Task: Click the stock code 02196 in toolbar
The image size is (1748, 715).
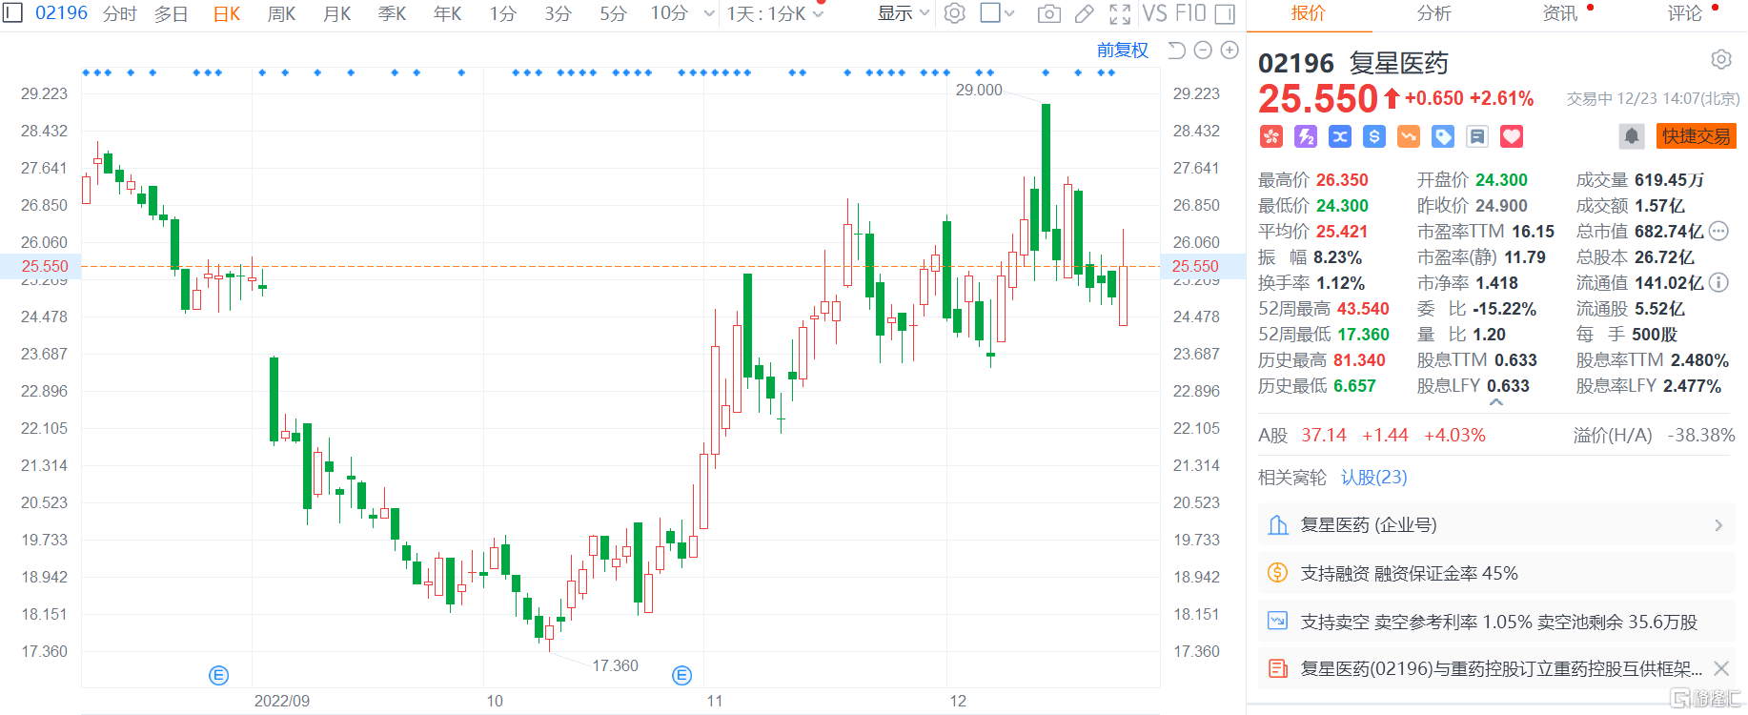Action: click(x=62, y=13)
